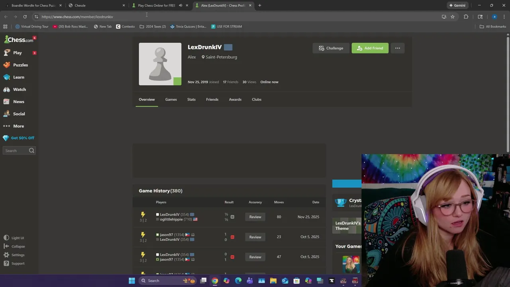510x287 pixels.
Task: Open Chrome from the taskbar
Action: [x=215, y=281]
